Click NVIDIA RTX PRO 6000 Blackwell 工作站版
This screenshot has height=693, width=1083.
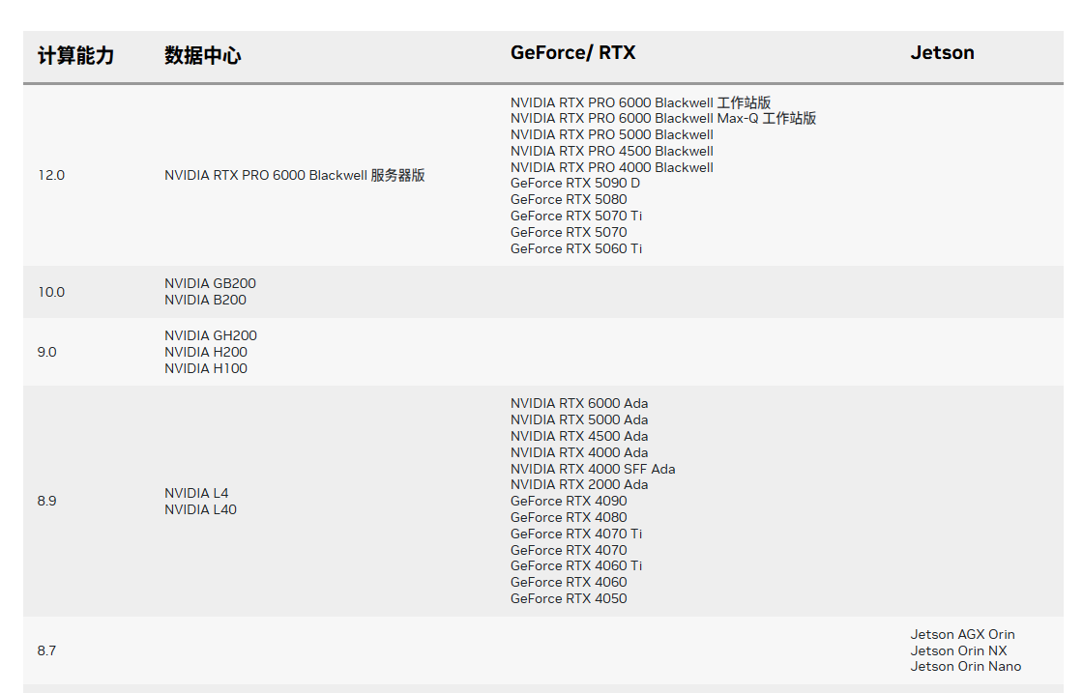(x=641, y=102)
